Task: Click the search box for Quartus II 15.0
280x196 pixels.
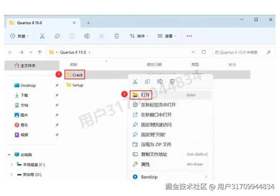Action: 244,52
